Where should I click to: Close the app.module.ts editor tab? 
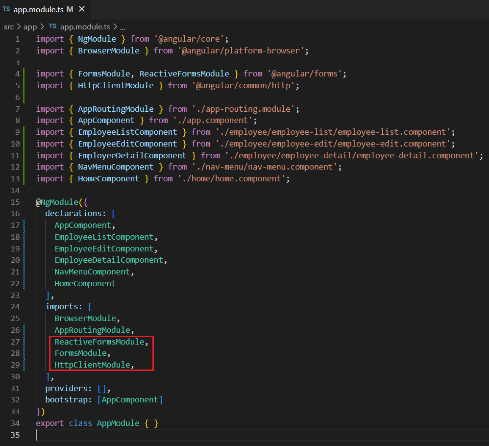tap(81, 9)
